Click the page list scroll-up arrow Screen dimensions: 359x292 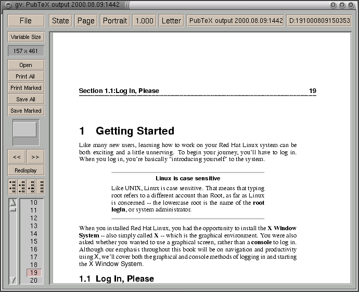coord(13,203)
